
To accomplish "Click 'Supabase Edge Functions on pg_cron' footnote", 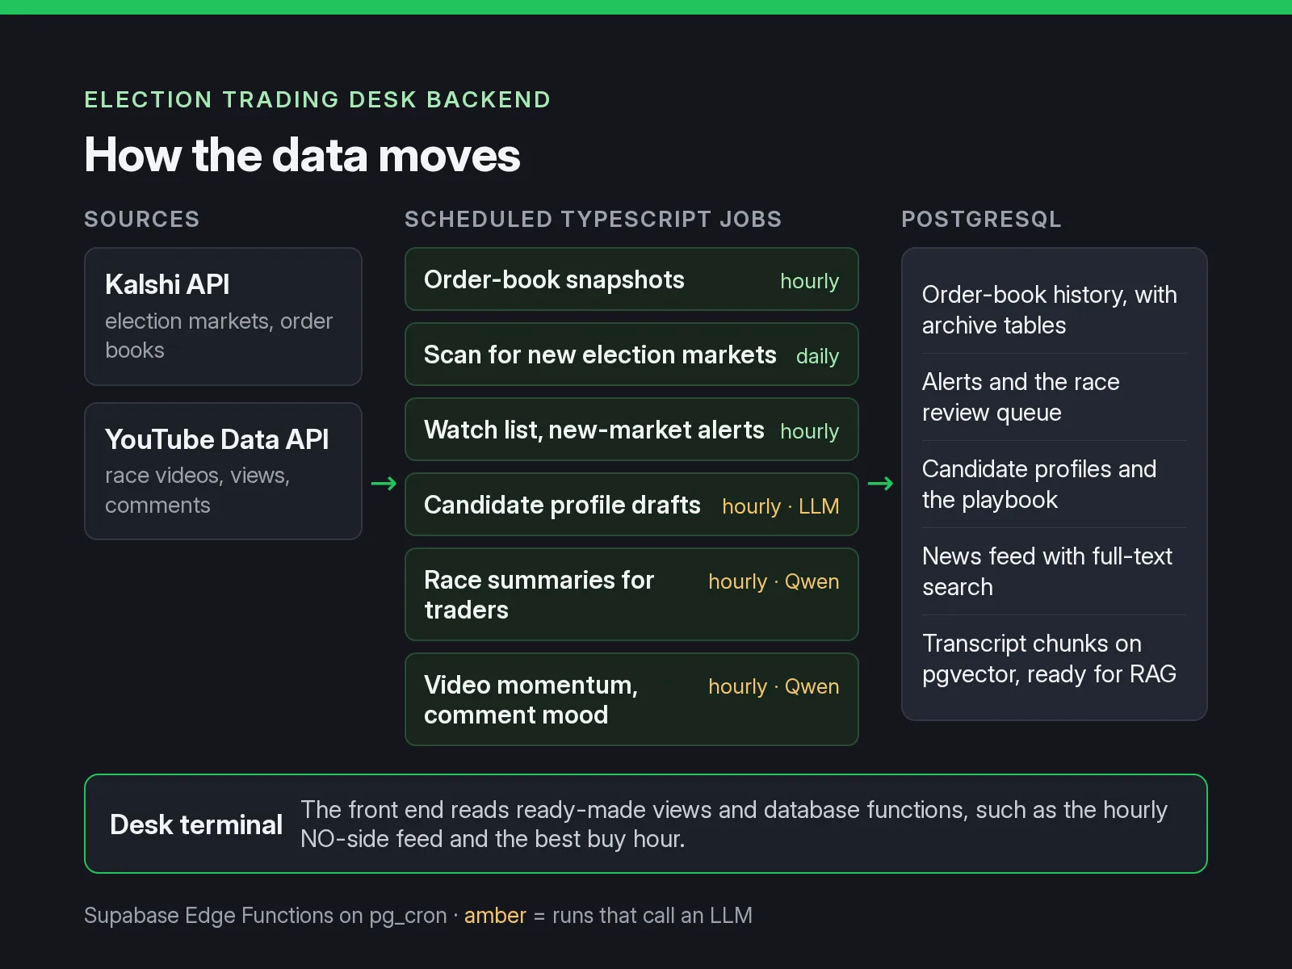I will (x=266, y=916).
